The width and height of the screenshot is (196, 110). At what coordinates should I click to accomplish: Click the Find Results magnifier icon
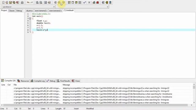point(58,81)
